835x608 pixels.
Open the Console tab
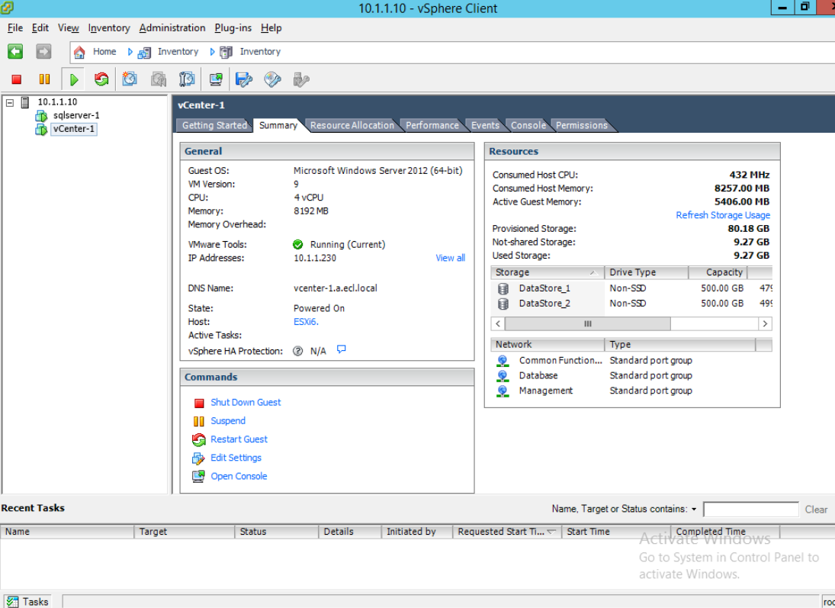click(528, 125)
